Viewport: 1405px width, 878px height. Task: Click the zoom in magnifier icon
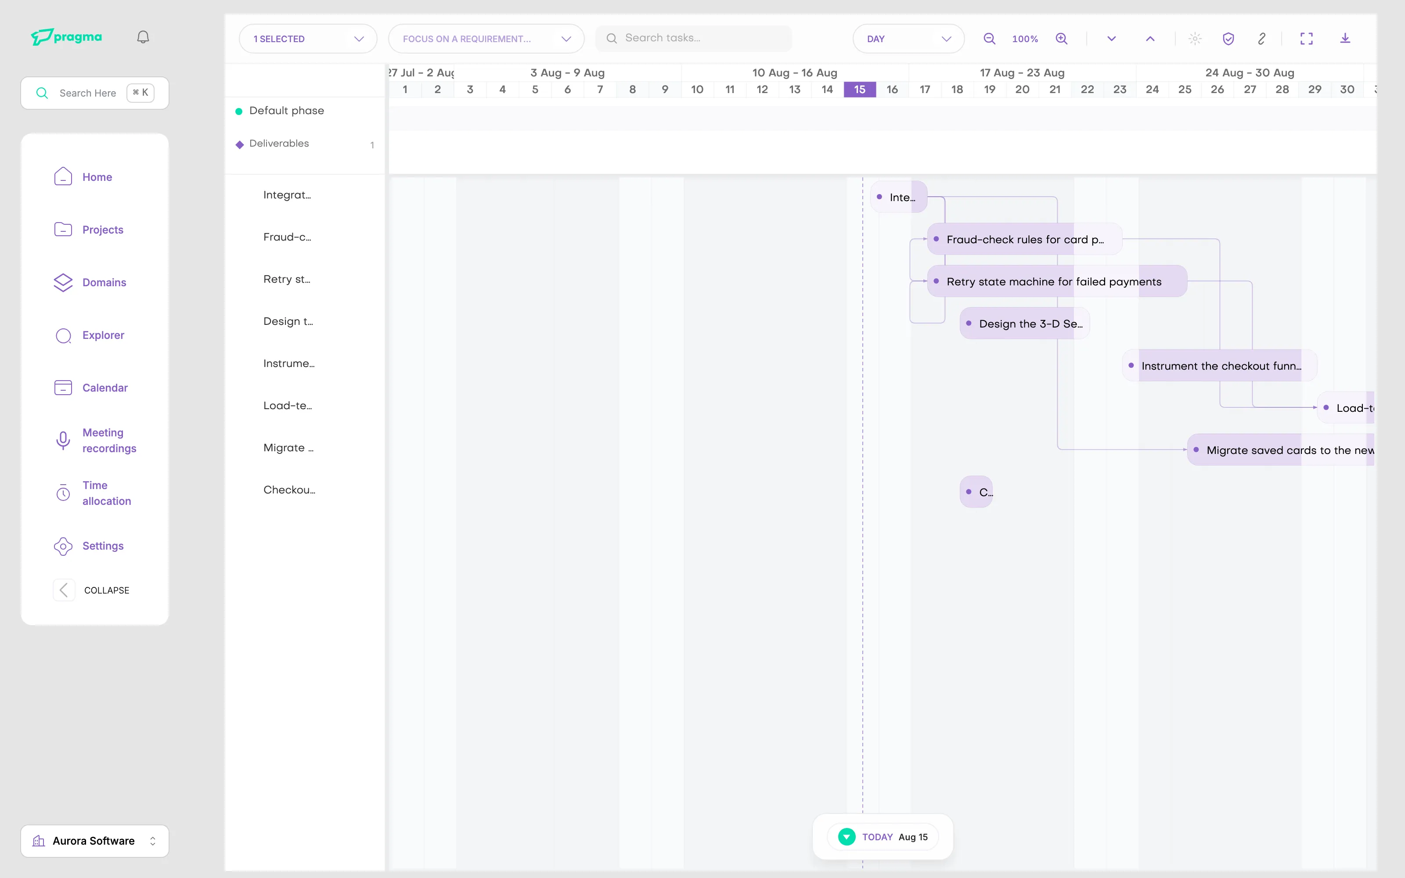[x=1061, y=39]
